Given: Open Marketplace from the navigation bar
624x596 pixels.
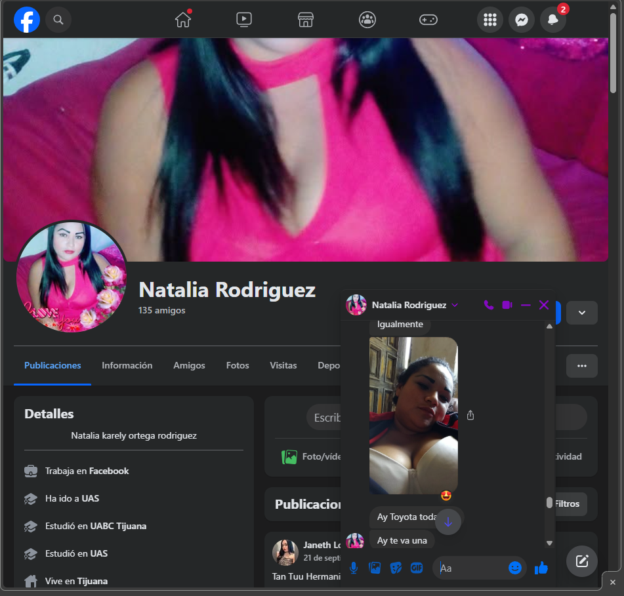Looking at the screenshot, I should coord(305,20).
